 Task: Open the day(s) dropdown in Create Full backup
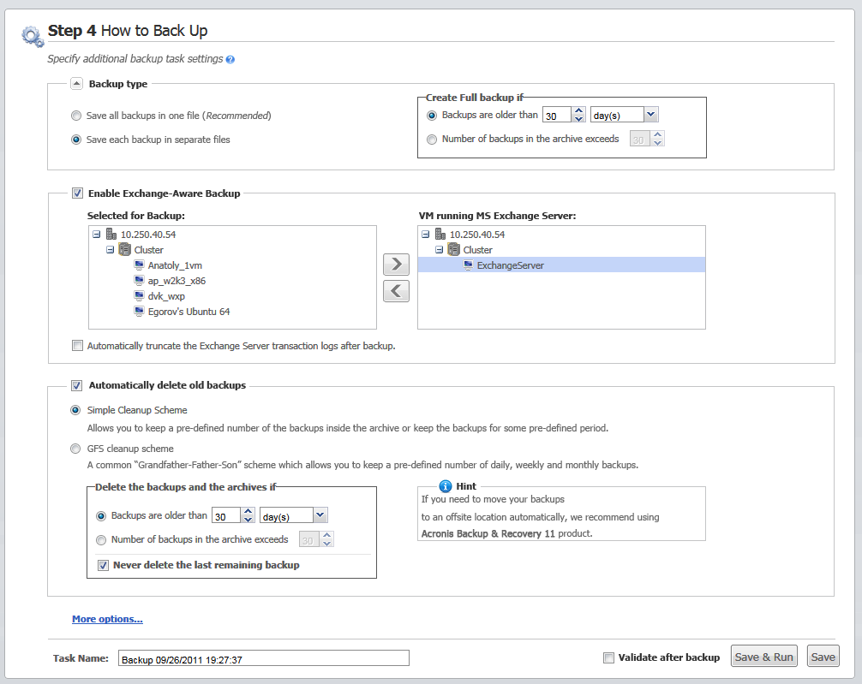[x=650, y=115]
